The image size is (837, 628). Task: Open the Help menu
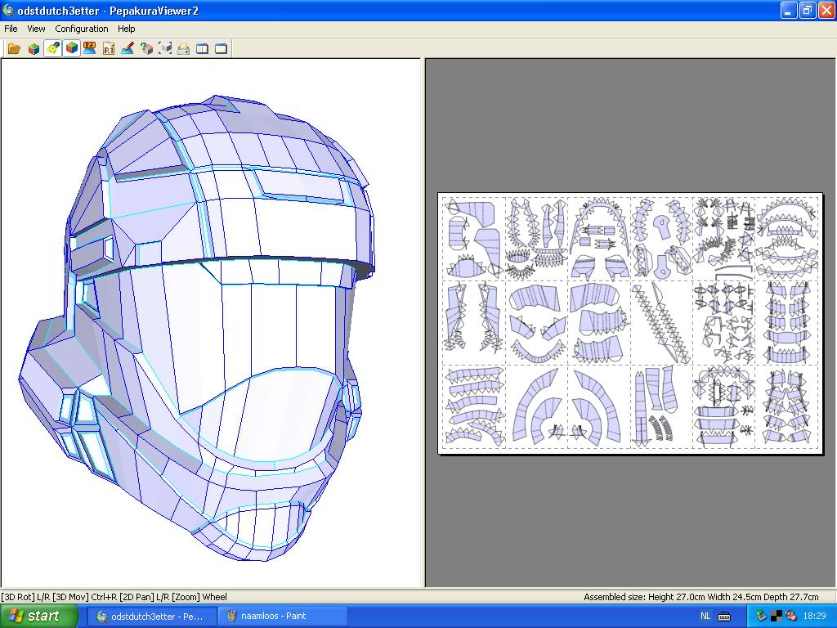point(127,29)
